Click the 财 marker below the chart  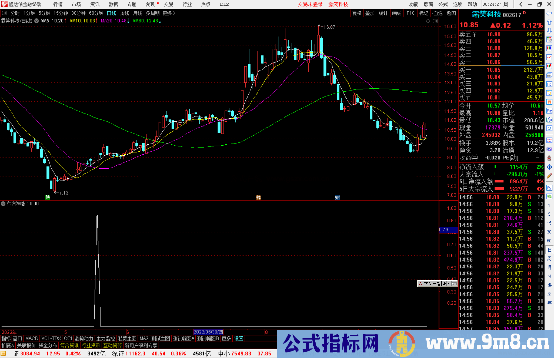pyautogui.click(x=337, y=197)
